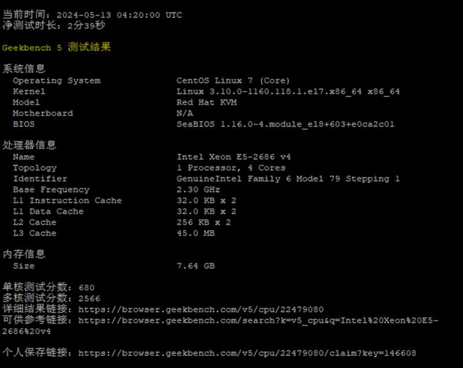Click the 7.64 GB memory size

tap(196, 266)
